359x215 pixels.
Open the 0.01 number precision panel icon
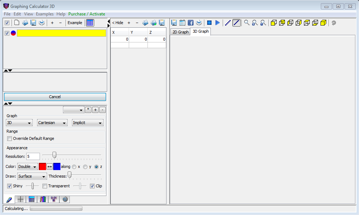[x=53, y=199]
